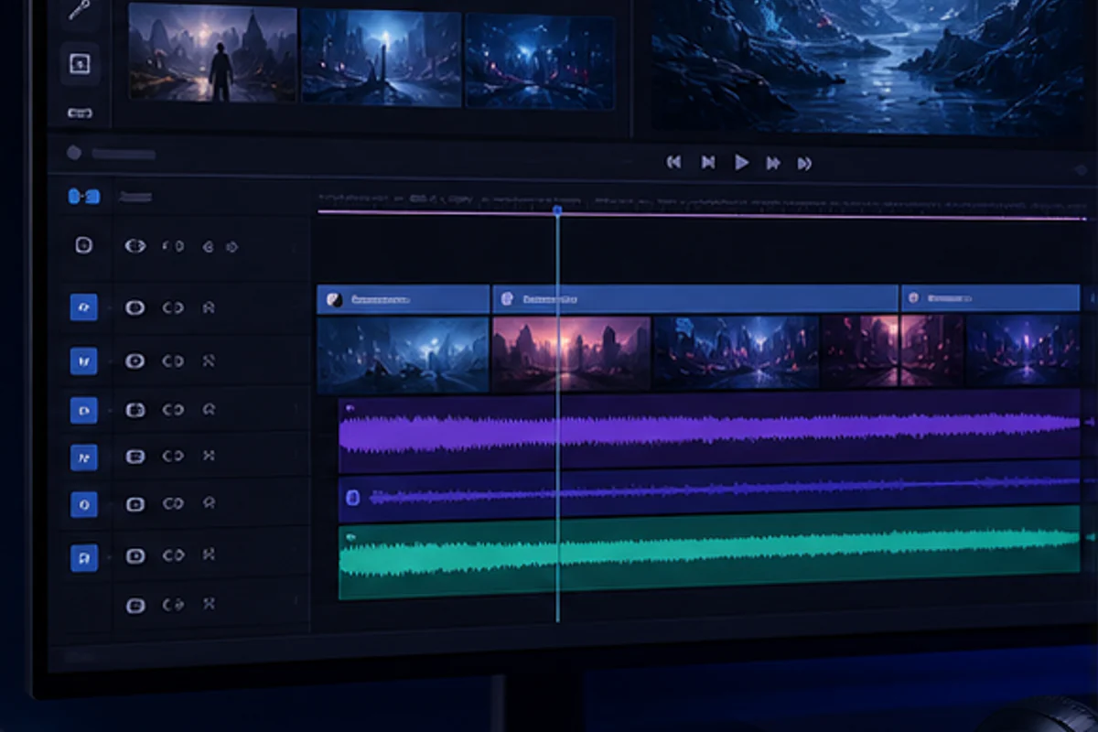This screenshot has height=732, width=1098.
Task: Toggle visibility beside the sixth blue track button
Action: (135, 556)
